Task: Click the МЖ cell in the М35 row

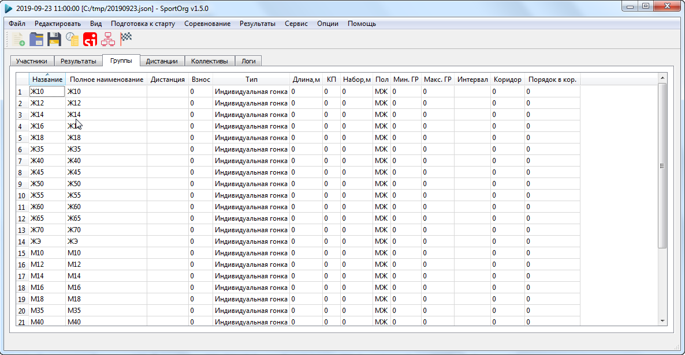Action: coord(382,311)
